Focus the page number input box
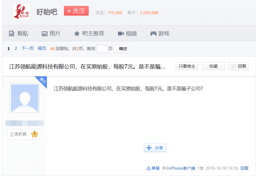Screen dimensions: 256x176 coord(102,49)
